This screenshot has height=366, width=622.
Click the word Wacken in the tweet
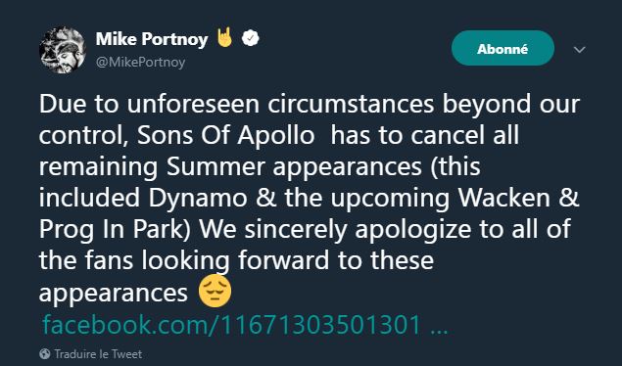click(x=504, y=198)
